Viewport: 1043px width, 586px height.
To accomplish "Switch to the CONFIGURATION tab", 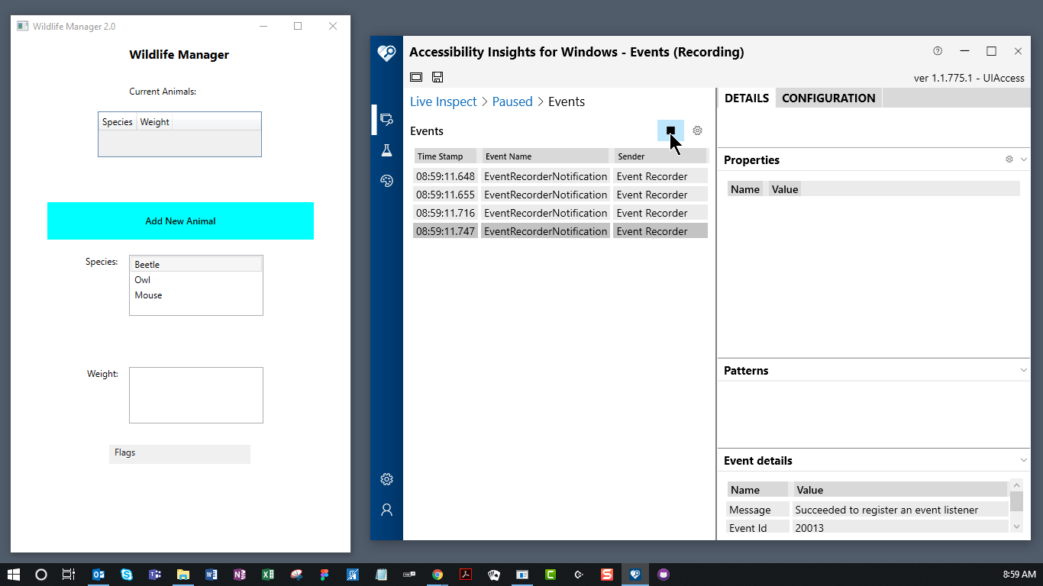I will point(828,98).
